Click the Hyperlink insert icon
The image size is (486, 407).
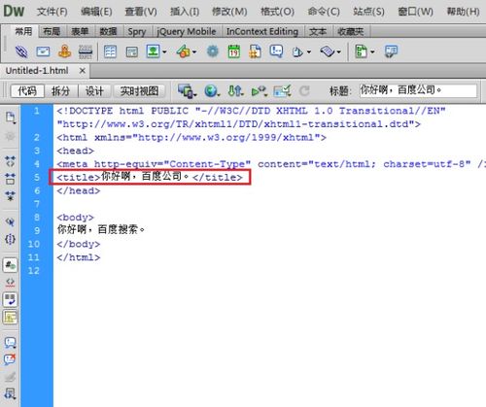(x=21, y=51)
